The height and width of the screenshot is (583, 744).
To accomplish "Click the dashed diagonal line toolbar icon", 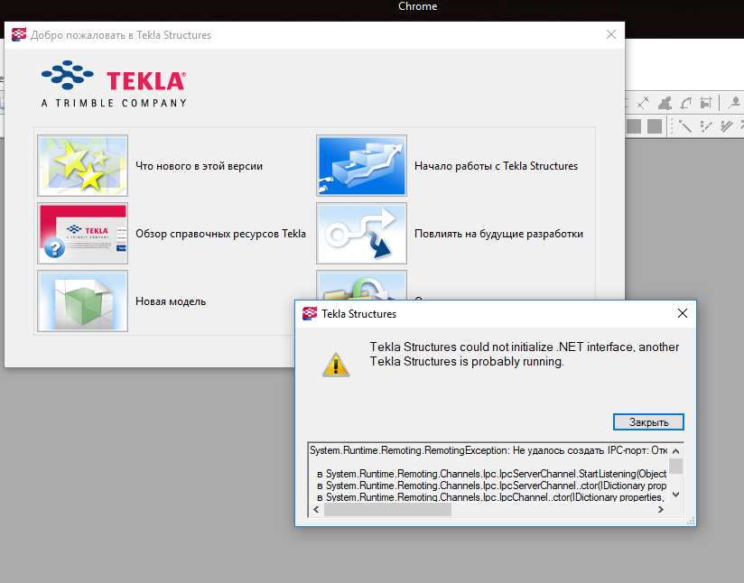I will (x=706, y=126).
